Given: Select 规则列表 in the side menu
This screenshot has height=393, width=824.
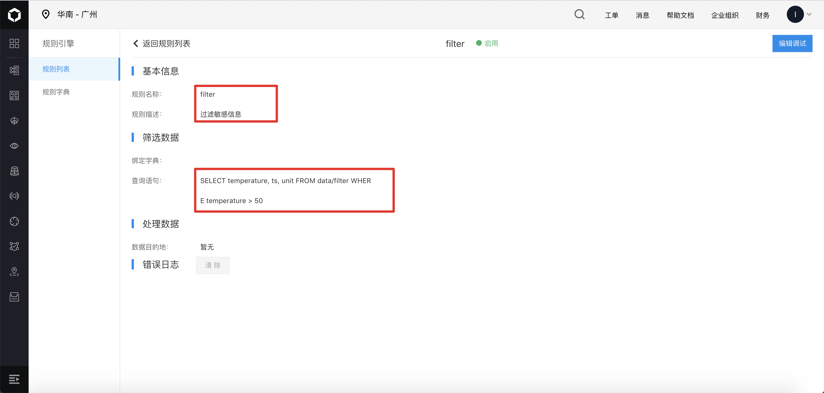Looking at the screenshot, I should pos(74,69).
